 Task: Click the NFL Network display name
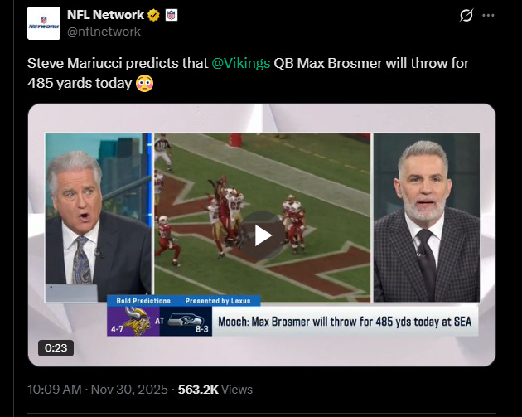click(x=105, y=15)
